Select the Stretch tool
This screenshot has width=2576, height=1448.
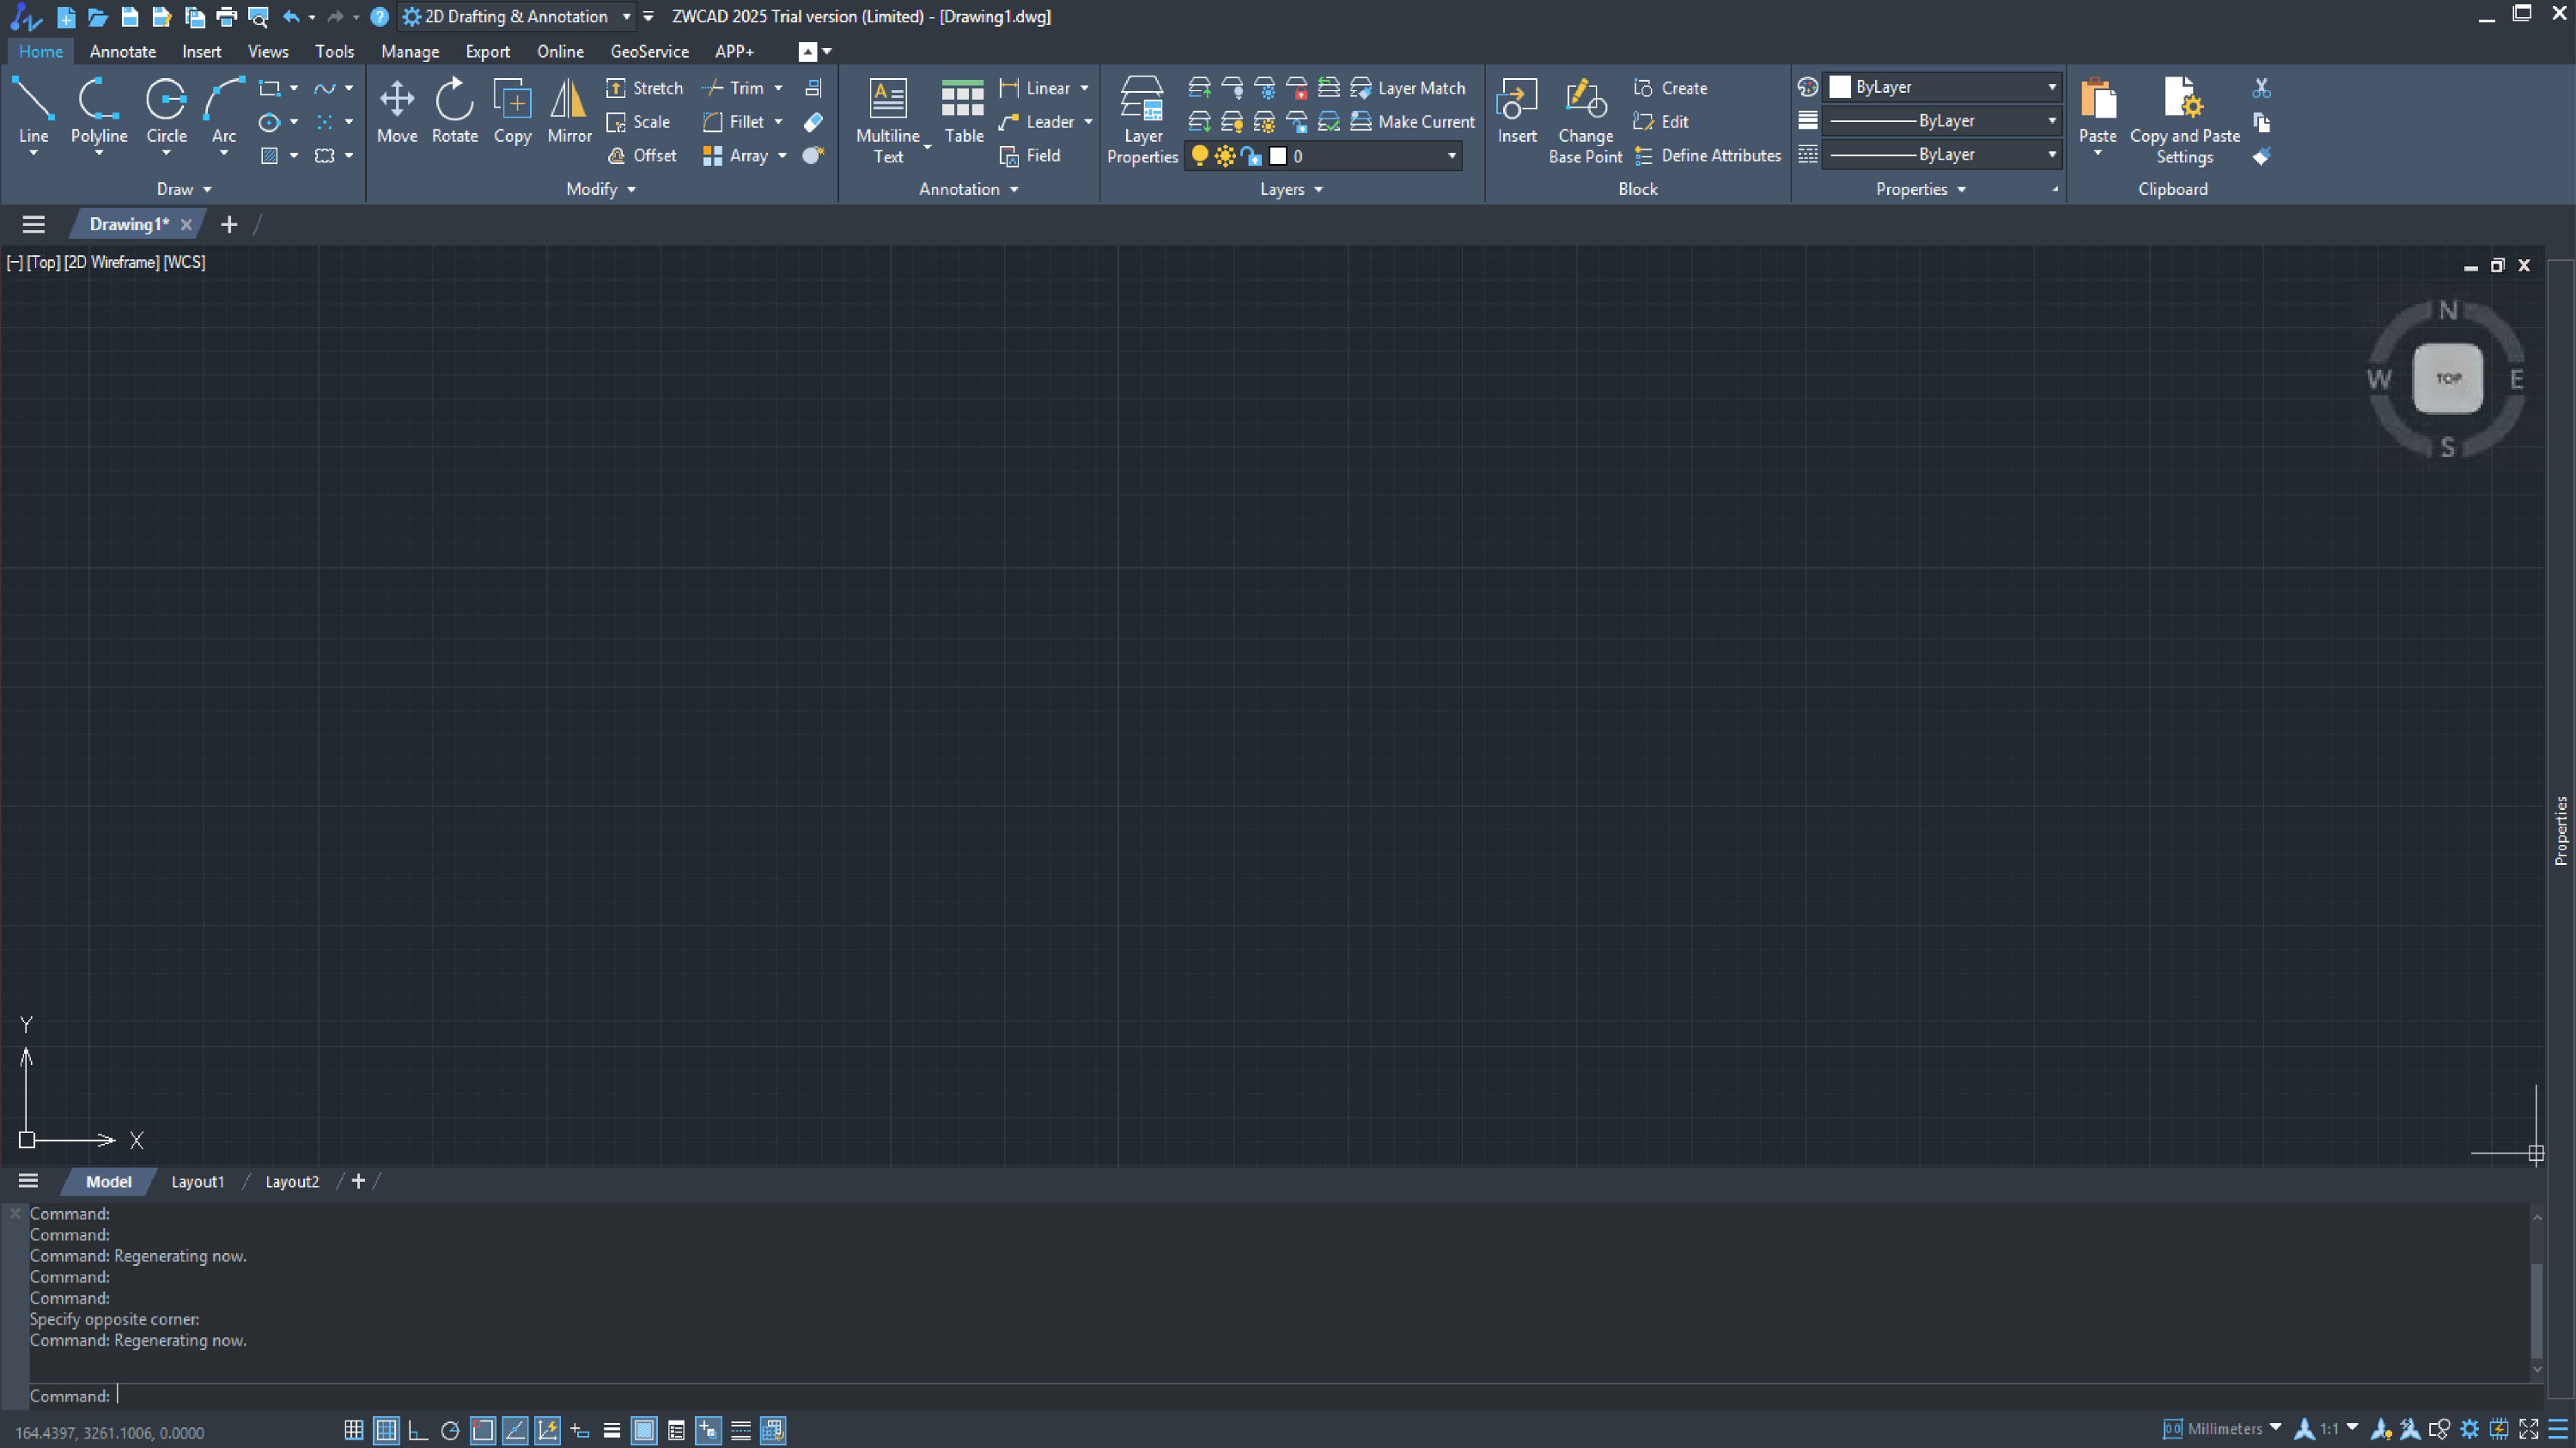[645, 88]
